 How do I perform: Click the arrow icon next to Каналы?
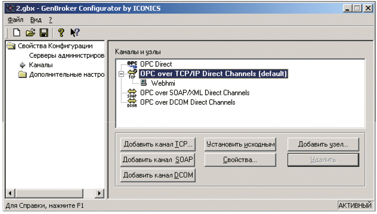[x=23, y=65]
